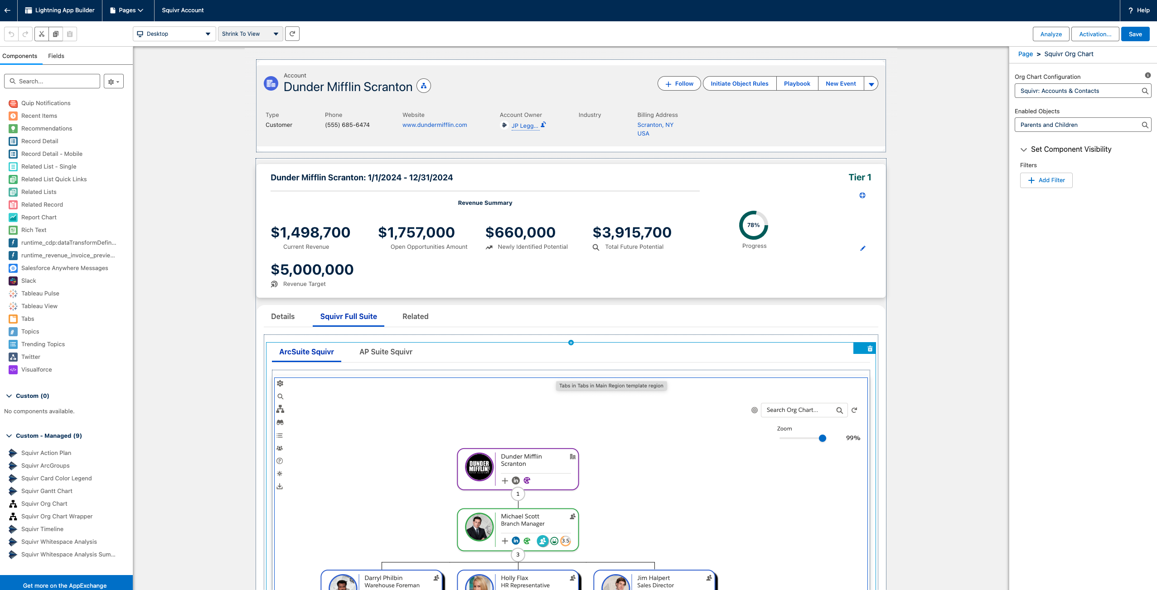Click the hierarchy icon in org chart sidebar
Screen dimensions: 1157x590
coord(280,409)
